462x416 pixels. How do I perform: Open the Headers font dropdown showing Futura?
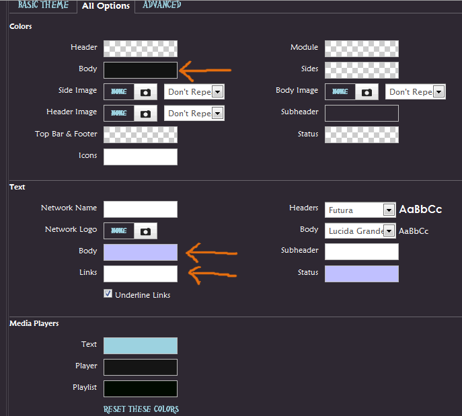pyautogui.click(x=360, y=210)
